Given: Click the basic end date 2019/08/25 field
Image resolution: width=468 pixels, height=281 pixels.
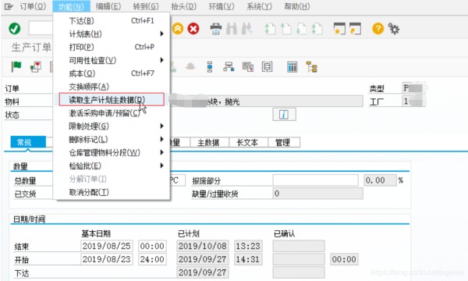Looking at the screenshot, I should coord(107,246).
